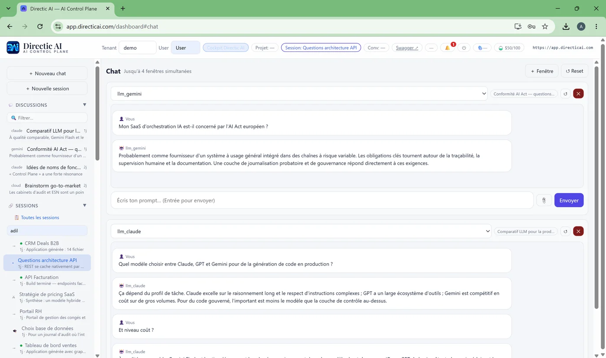Click the $50/100 budget indicator

tap(509, 48)
